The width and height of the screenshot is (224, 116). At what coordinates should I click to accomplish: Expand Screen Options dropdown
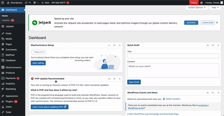197,8
